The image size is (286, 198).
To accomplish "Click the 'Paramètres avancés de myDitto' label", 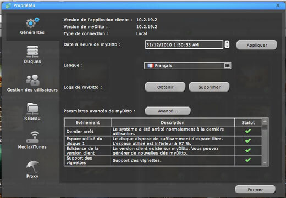I will (x=100, y=111).
